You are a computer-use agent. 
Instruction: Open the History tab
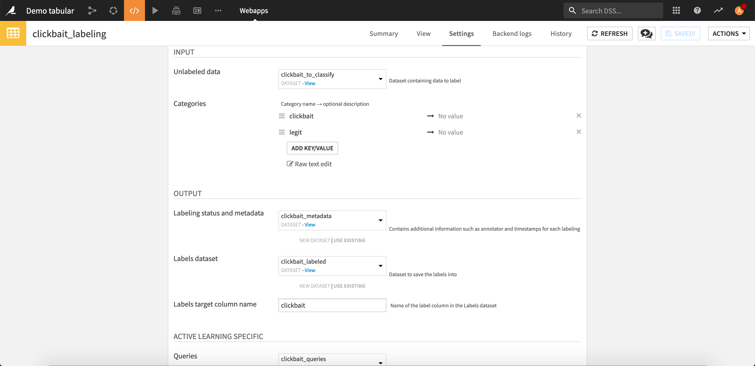click(561, 33)
